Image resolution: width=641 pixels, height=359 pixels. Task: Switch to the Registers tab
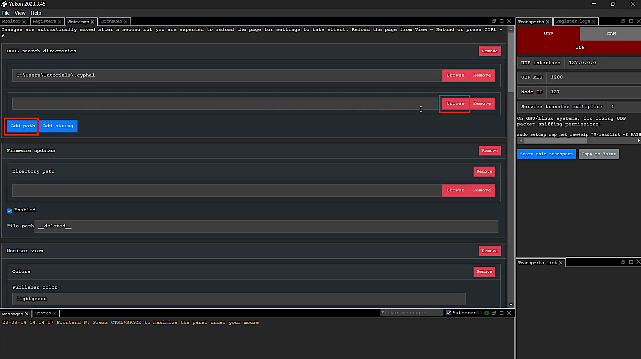pos(44,21)
